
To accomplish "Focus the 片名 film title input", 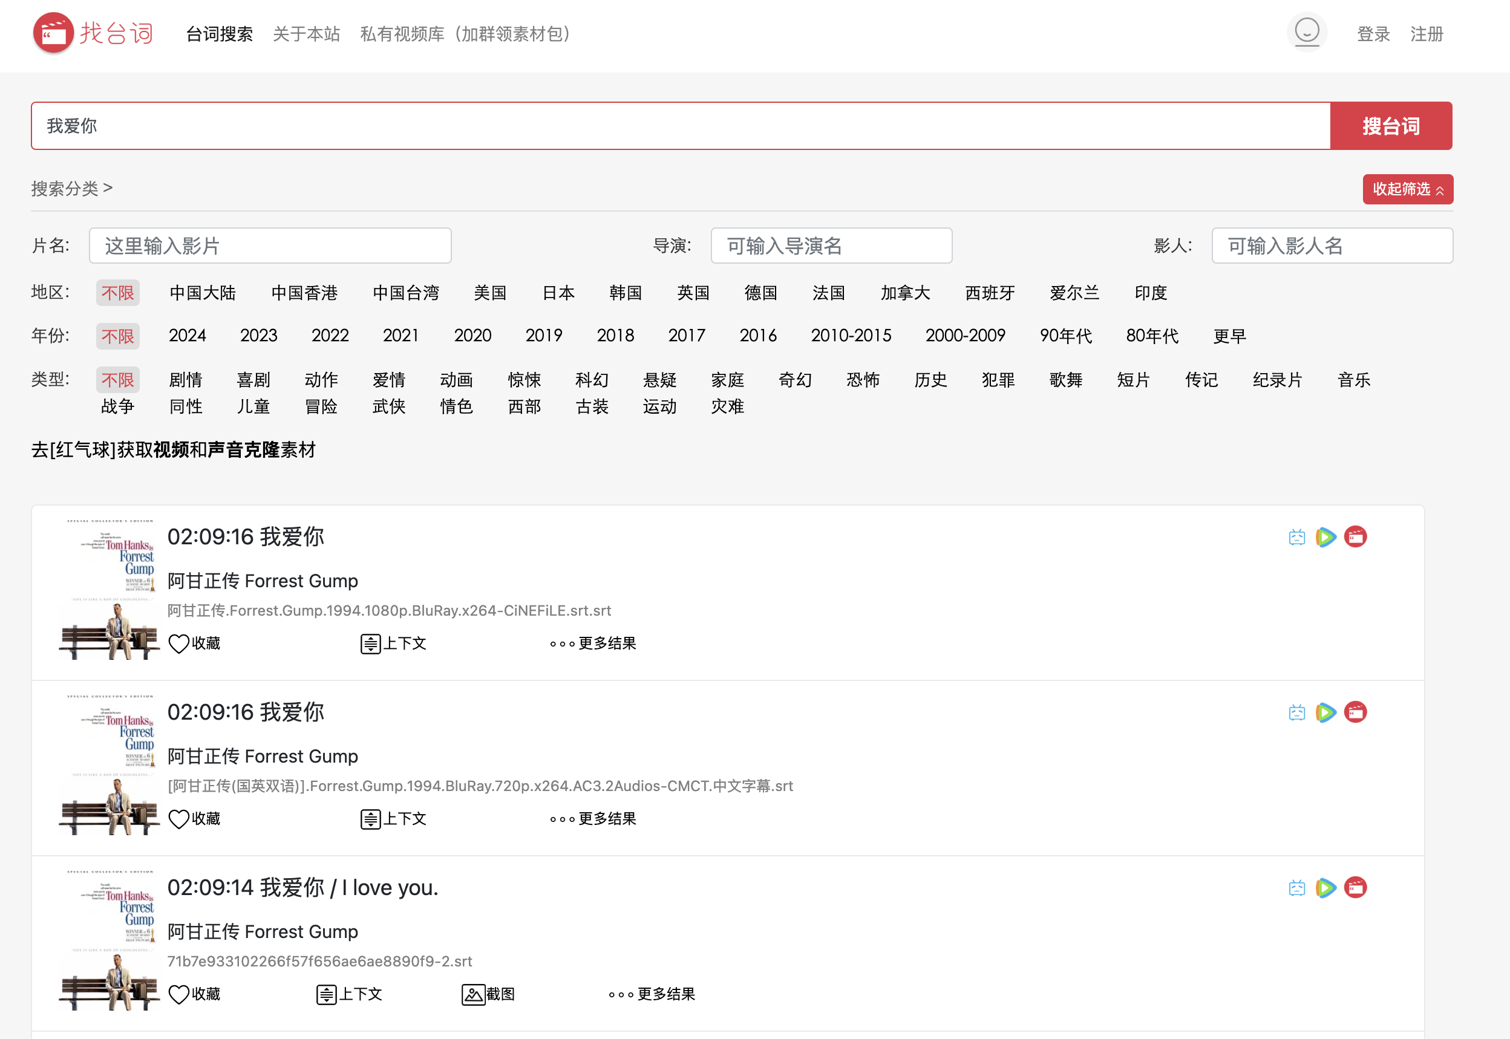I will pyautogui.click(x=270, y=246).
